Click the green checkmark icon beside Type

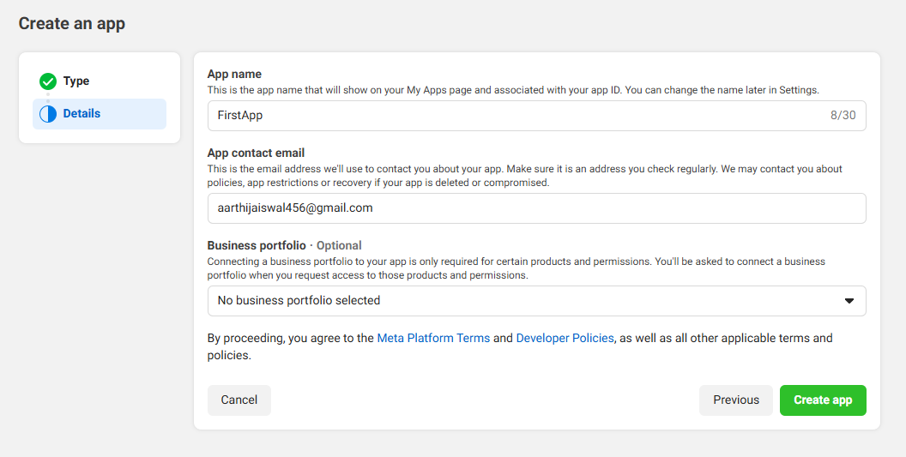point(48,81)
